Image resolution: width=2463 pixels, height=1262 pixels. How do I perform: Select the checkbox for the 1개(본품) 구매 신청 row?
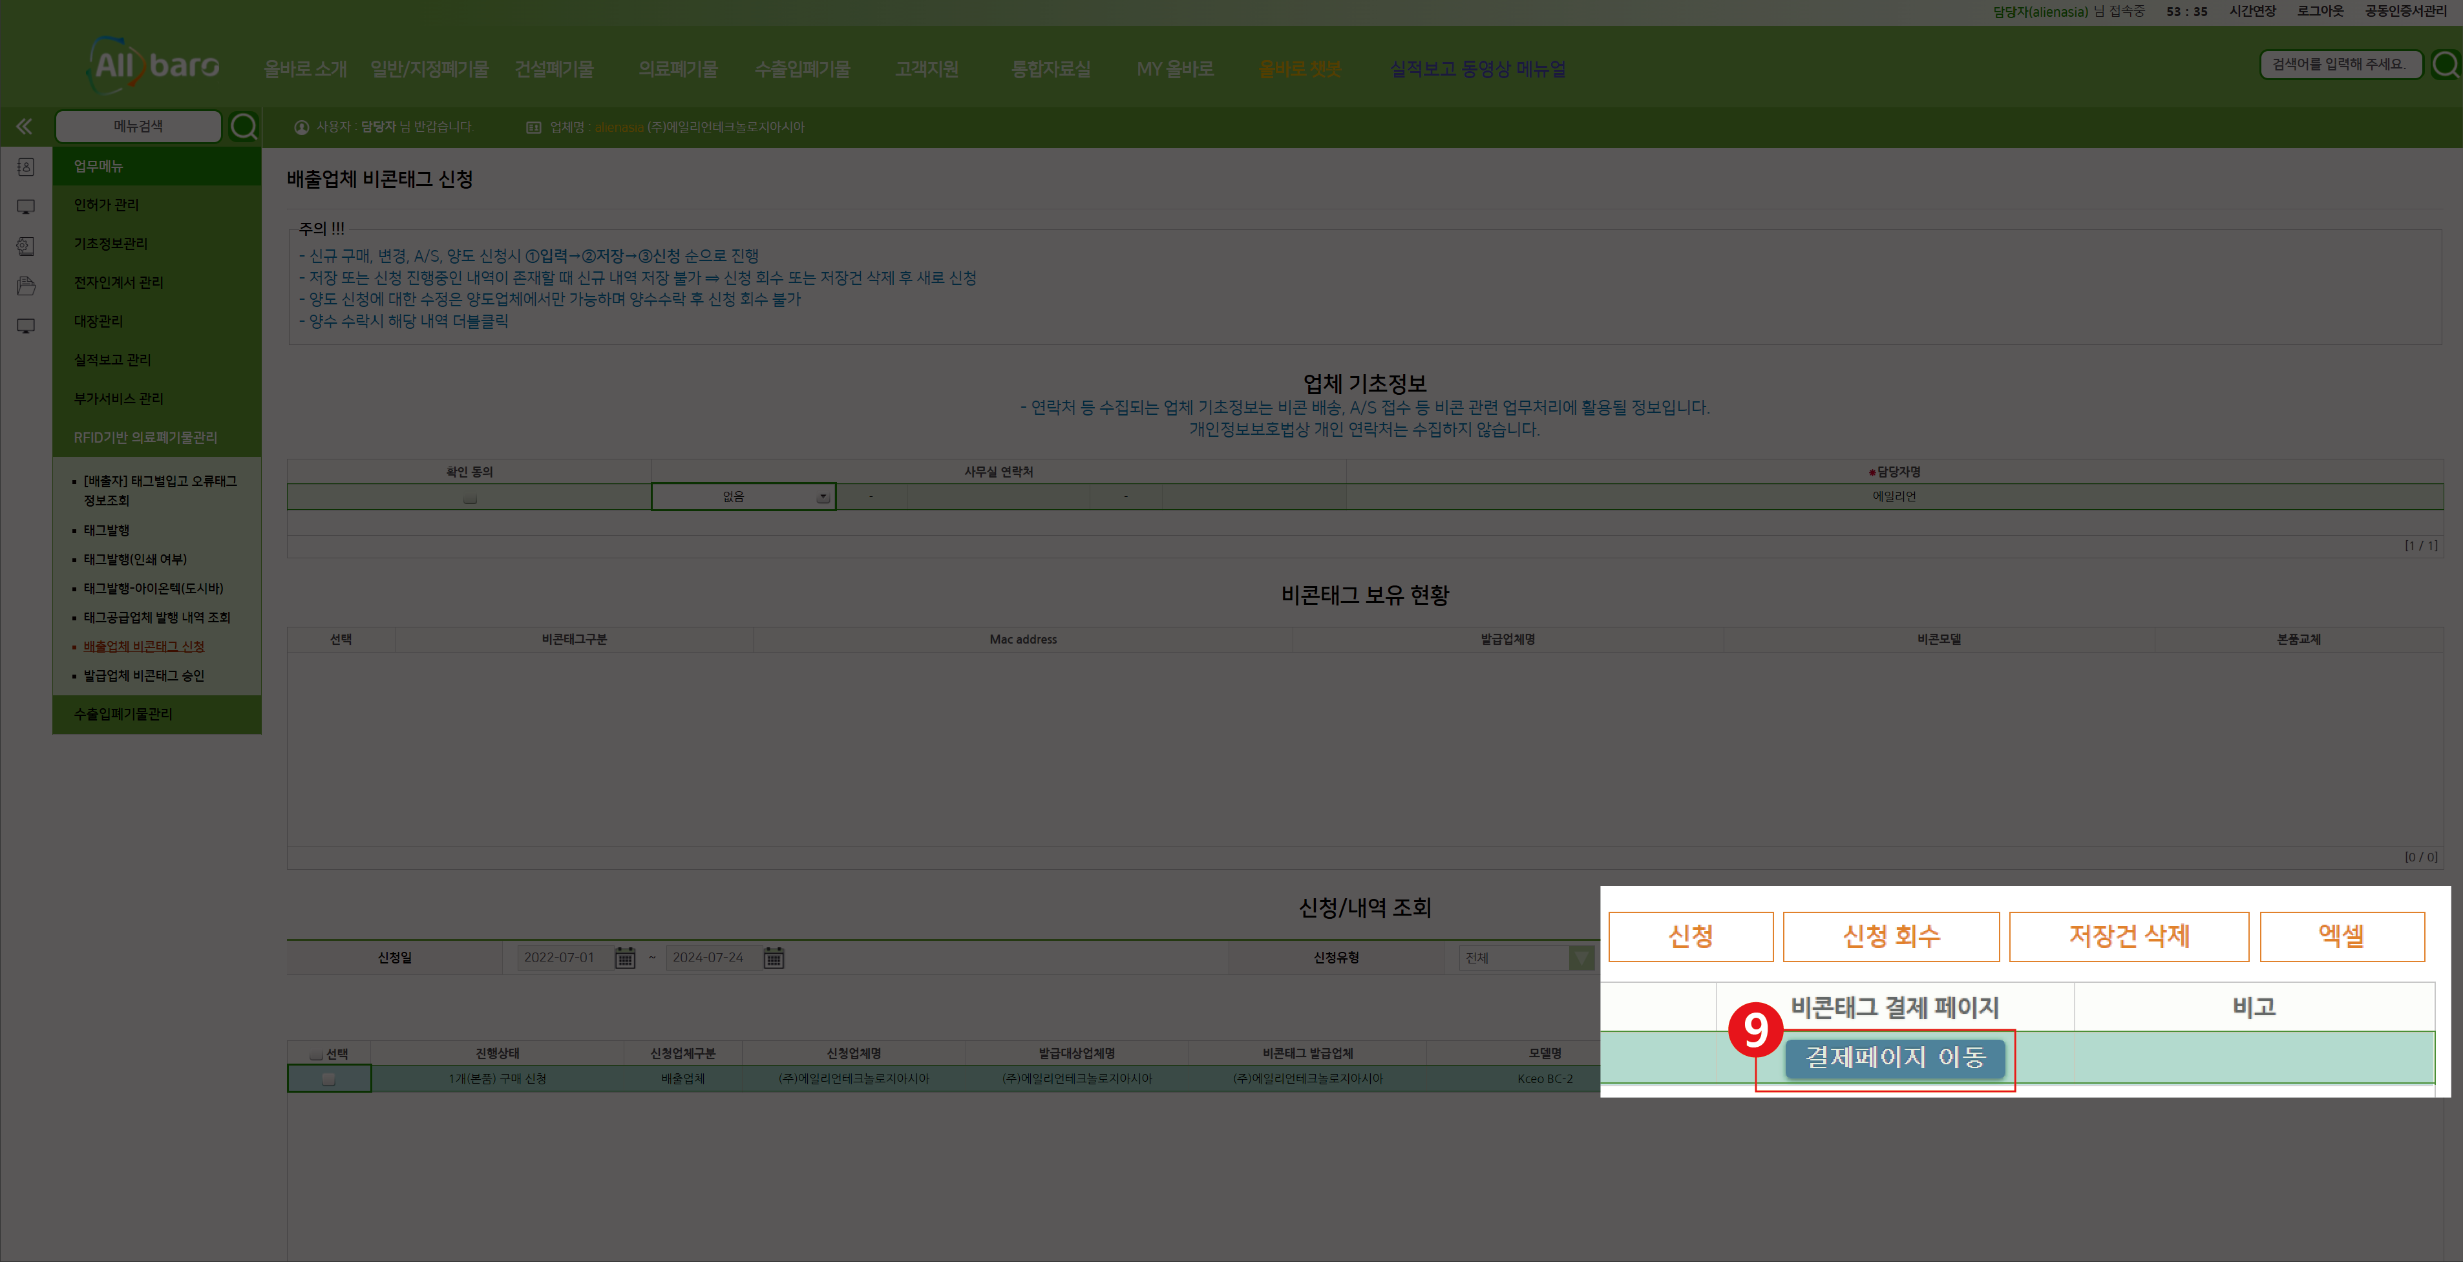(329, 1078)
